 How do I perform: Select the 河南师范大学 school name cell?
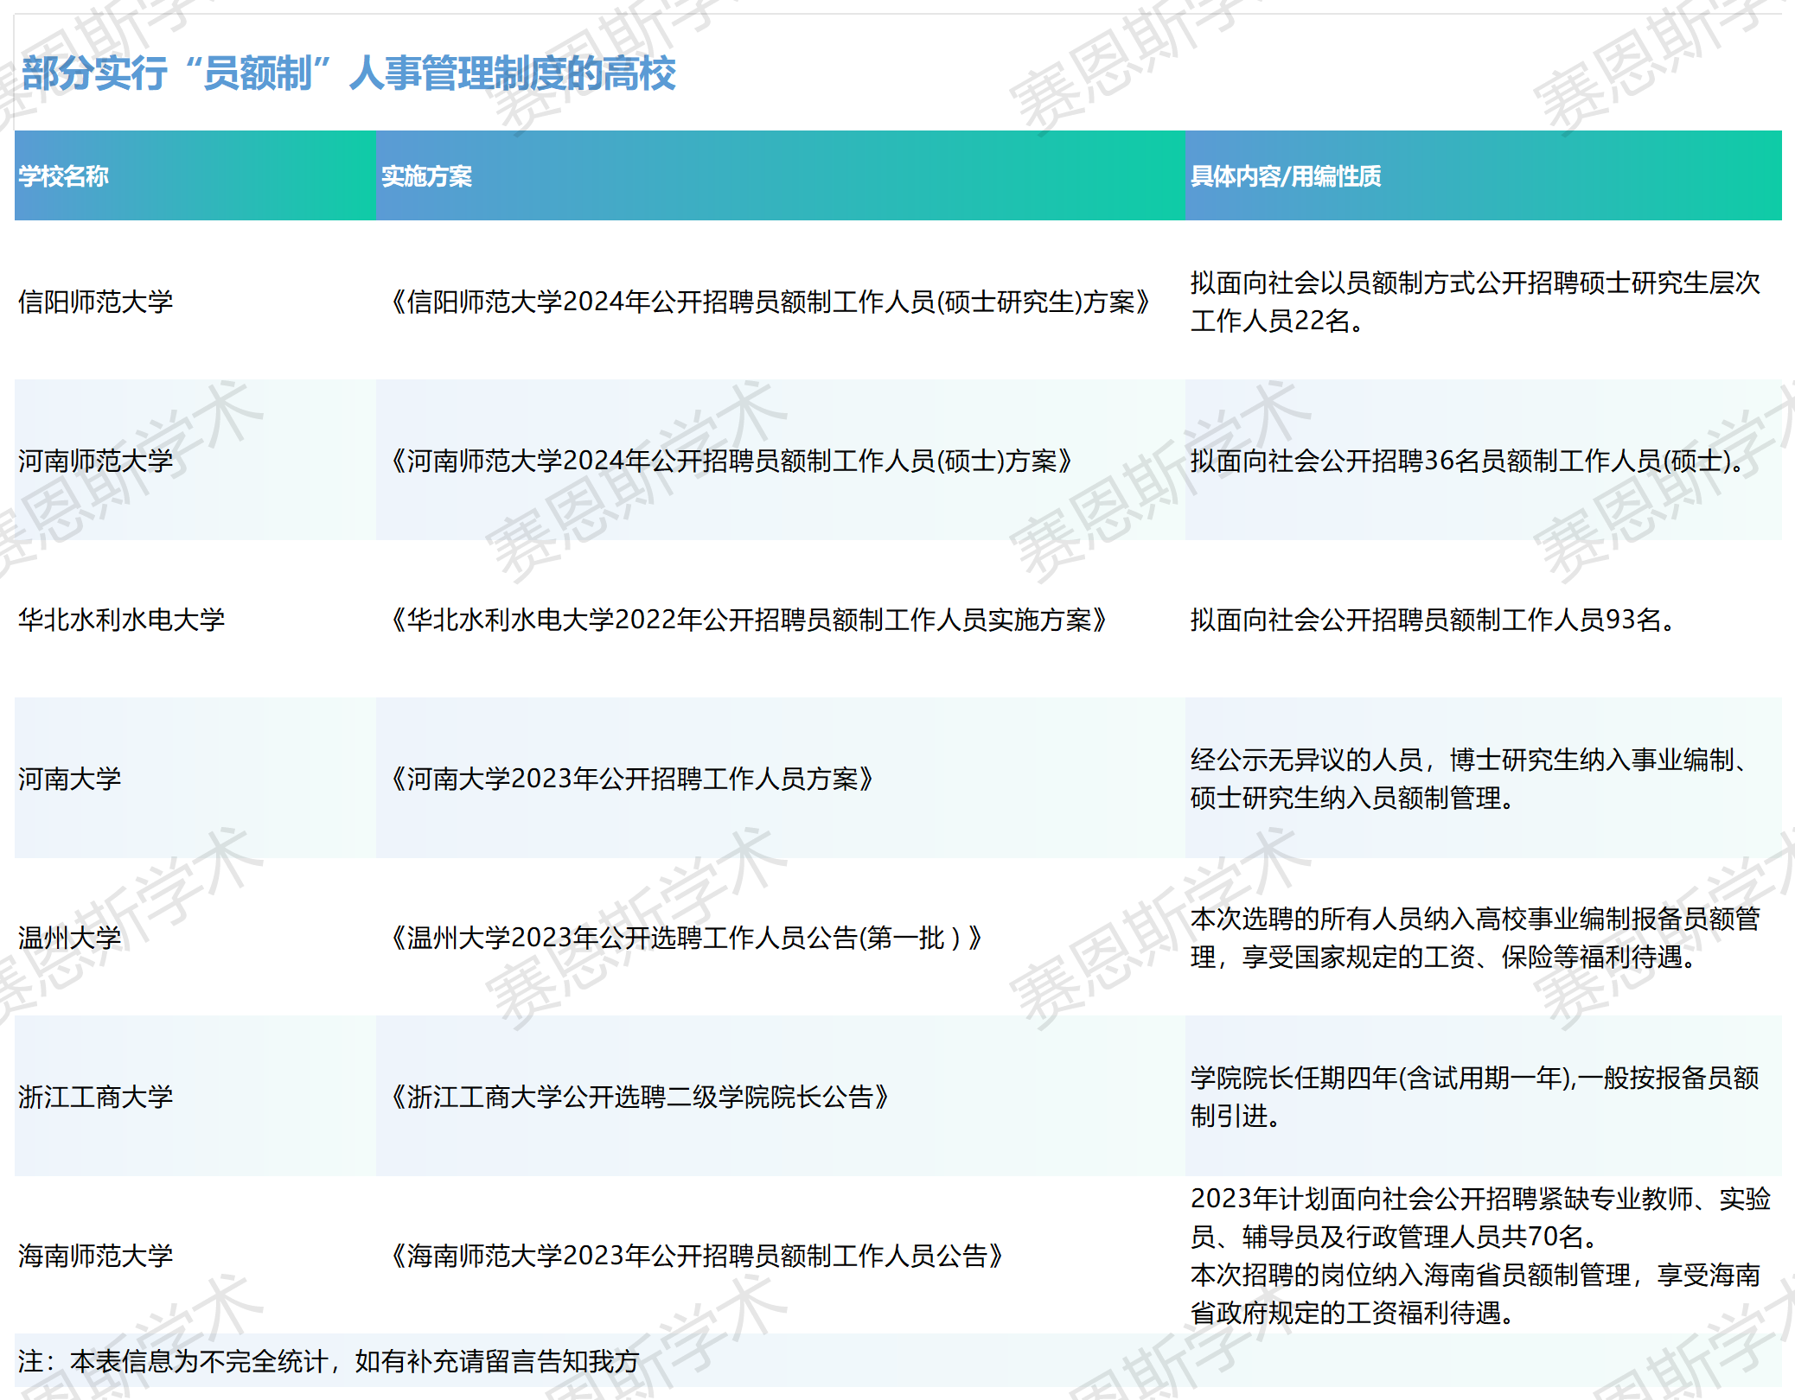pos(95,461)
